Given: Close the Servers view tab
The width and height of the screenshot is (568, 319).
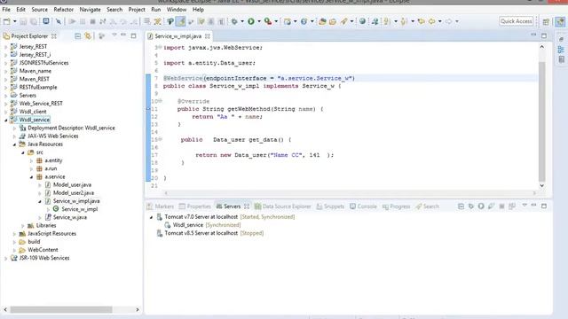Looking at the screenshot, I should [x=247, y=206].
